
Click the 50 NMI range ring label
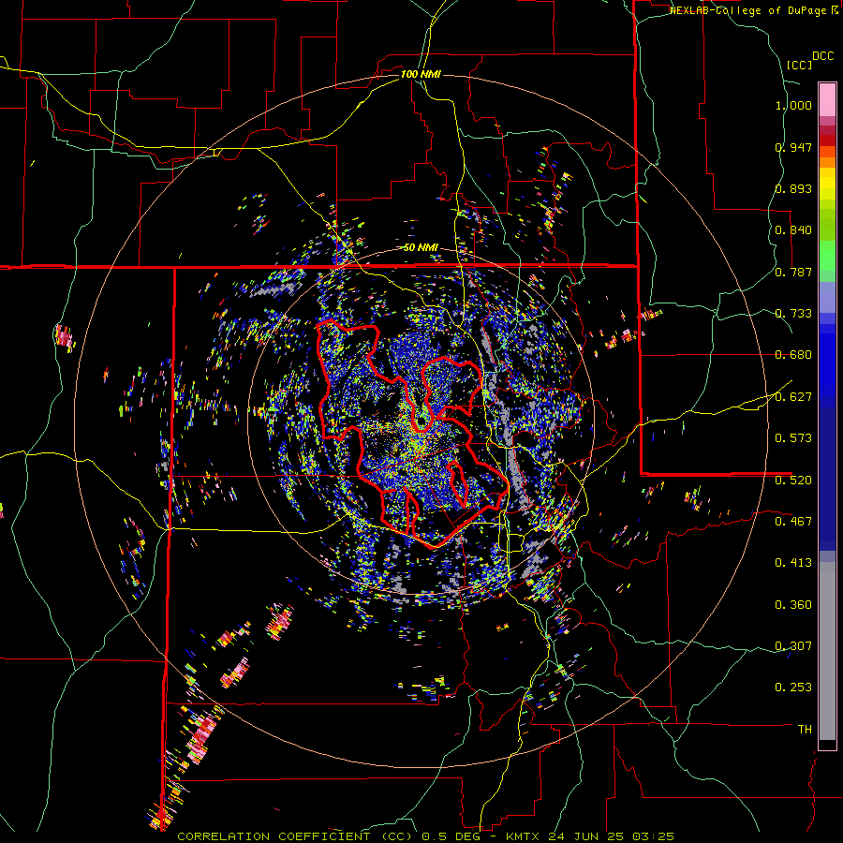pos(421,248)
